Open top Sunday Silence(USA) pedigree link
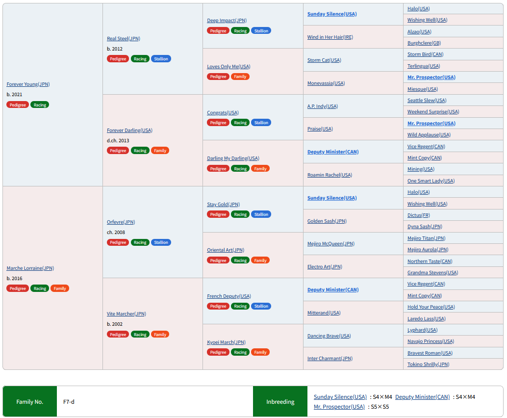The height and width of the screenshot is (418, 507). pos(332,14)
